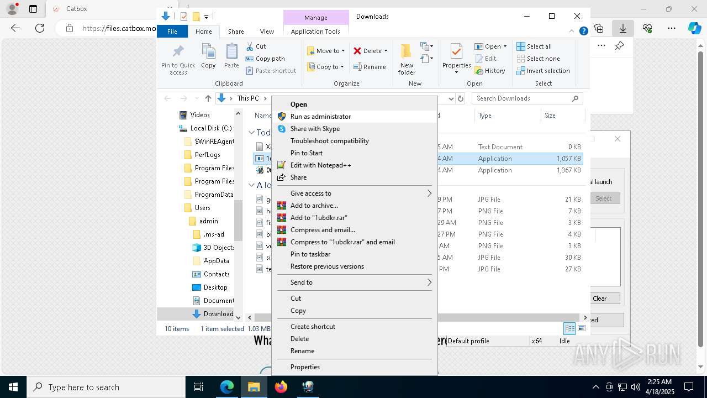Click the 1,367 KB size cell

(x=568, y=170)
